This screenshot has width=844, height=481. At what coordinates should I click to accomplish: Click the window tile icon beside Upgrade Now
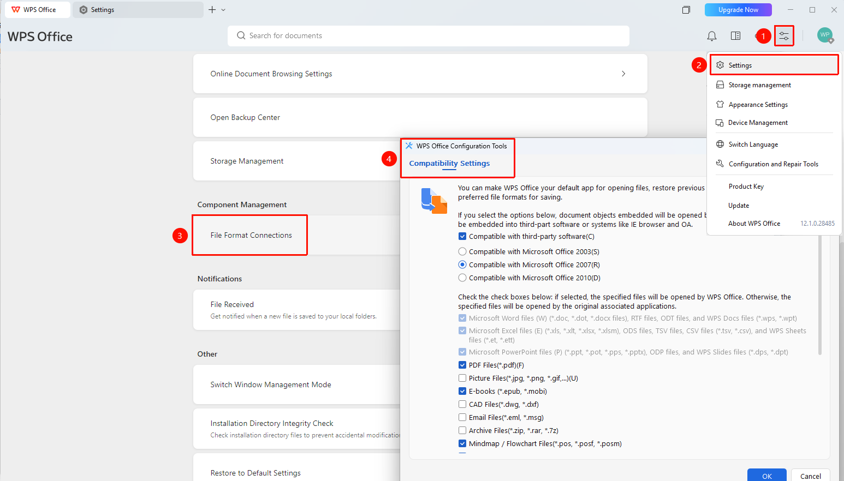point(686,10)
